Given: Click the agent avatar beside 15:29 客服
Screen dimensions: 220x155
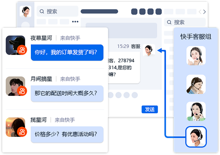Looking at the screenshot, I should pyautogui.click(x=149, y=50).
